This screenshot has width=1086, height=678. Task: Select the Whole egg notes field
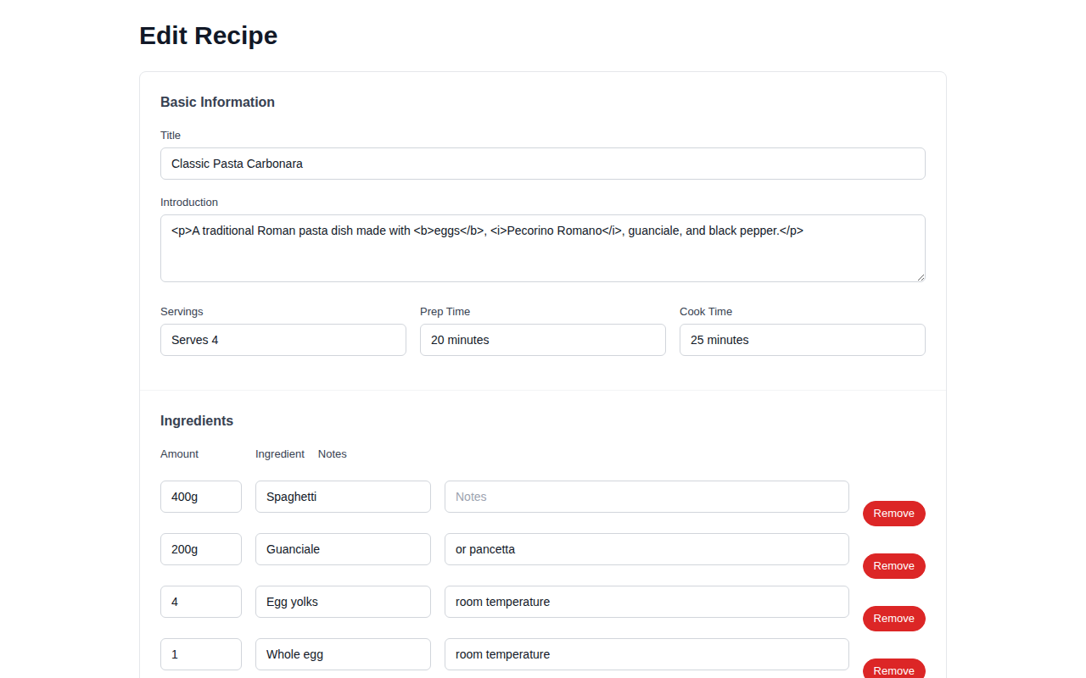(x=647, y=653)
